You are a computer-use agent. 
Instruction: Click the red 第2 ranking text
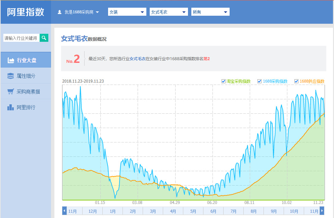point(206,59)
